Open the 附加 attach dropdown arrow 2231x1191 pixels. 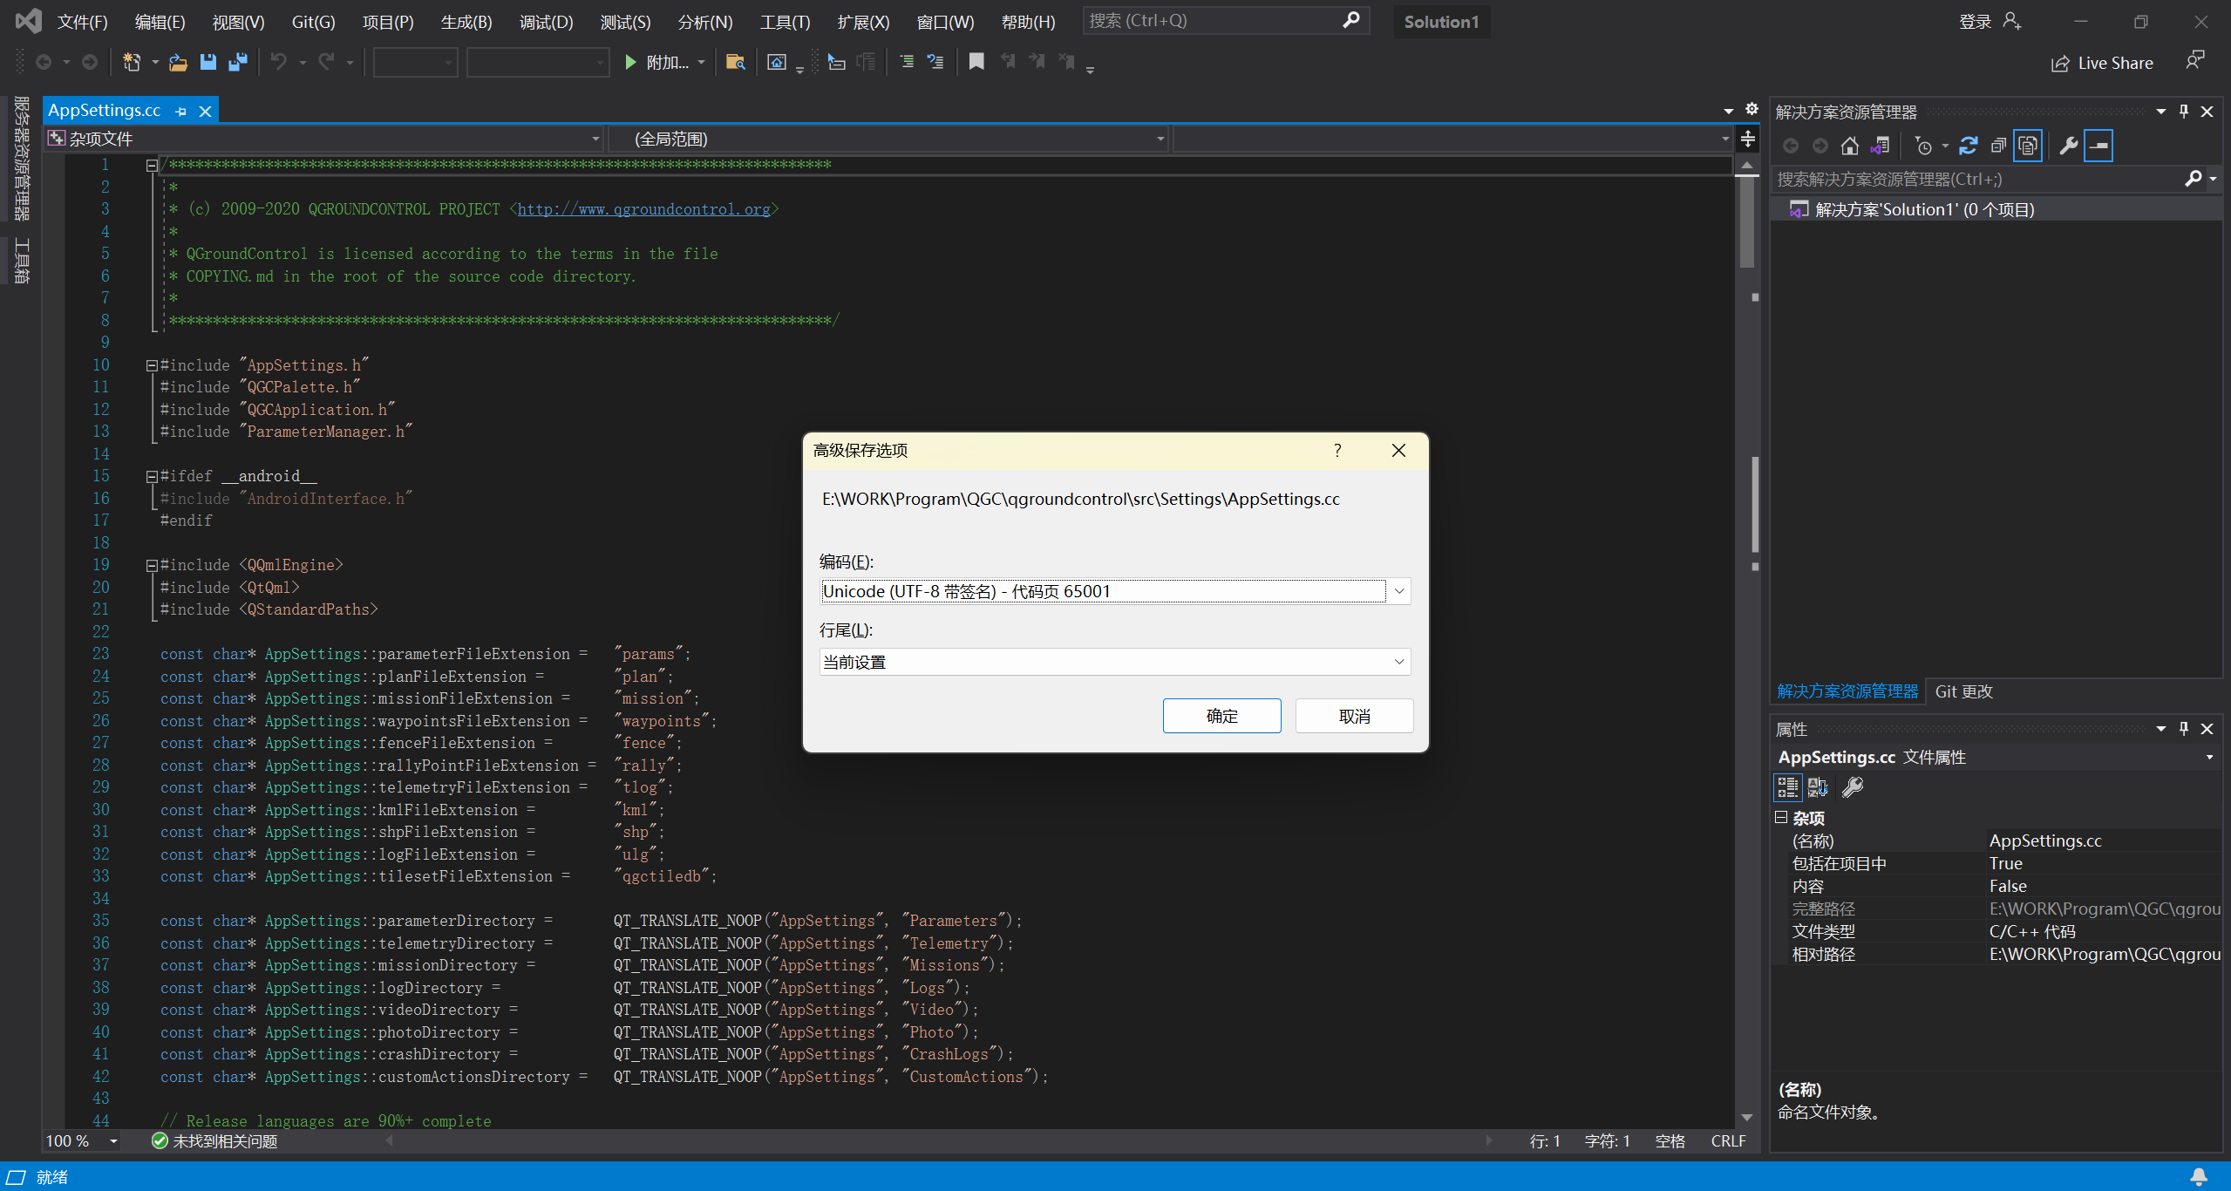point(701,63)
